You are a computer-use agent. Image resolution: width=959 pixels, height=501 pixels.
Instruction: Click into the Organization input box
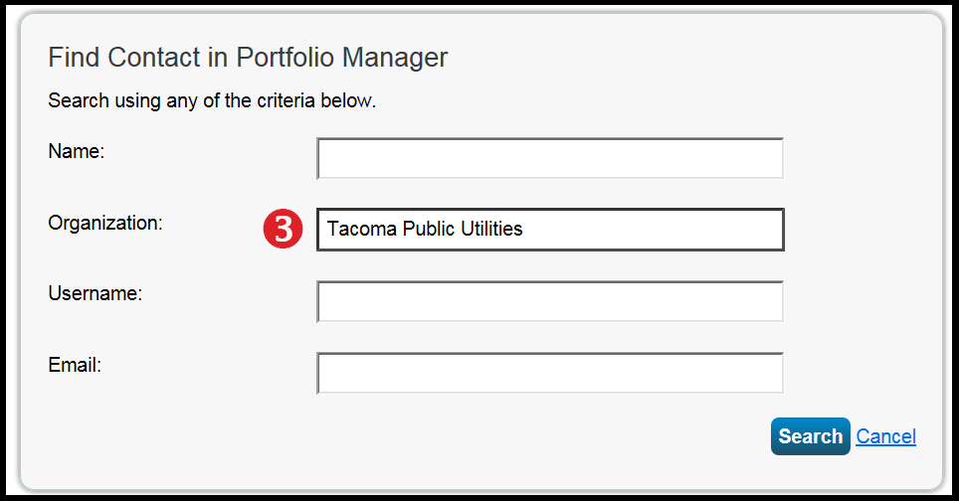550,230
